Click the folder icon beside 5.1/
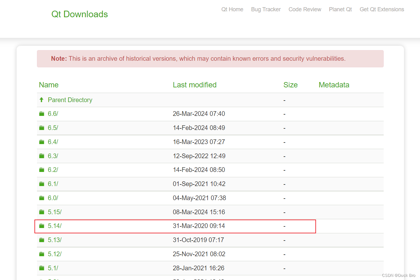420x280 pixels. [42, 268]
